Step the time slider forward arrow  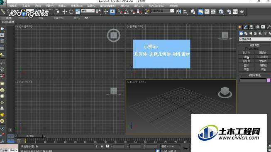click(x=44, y=136)
